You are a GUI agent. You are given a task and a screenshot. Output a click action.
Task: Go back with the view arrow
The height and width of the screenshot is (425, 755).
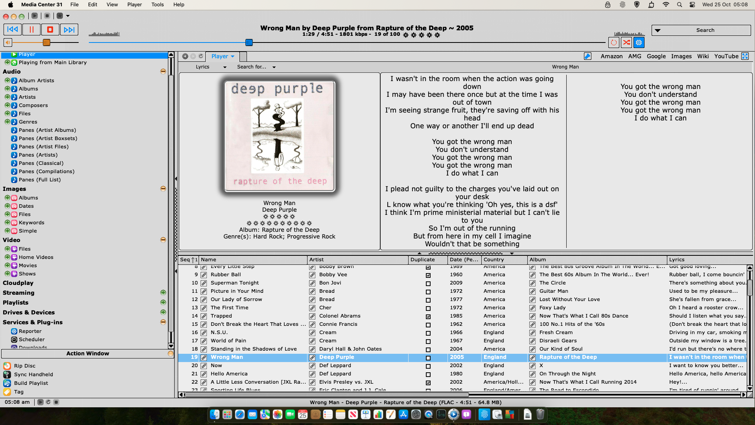point(185,56)
